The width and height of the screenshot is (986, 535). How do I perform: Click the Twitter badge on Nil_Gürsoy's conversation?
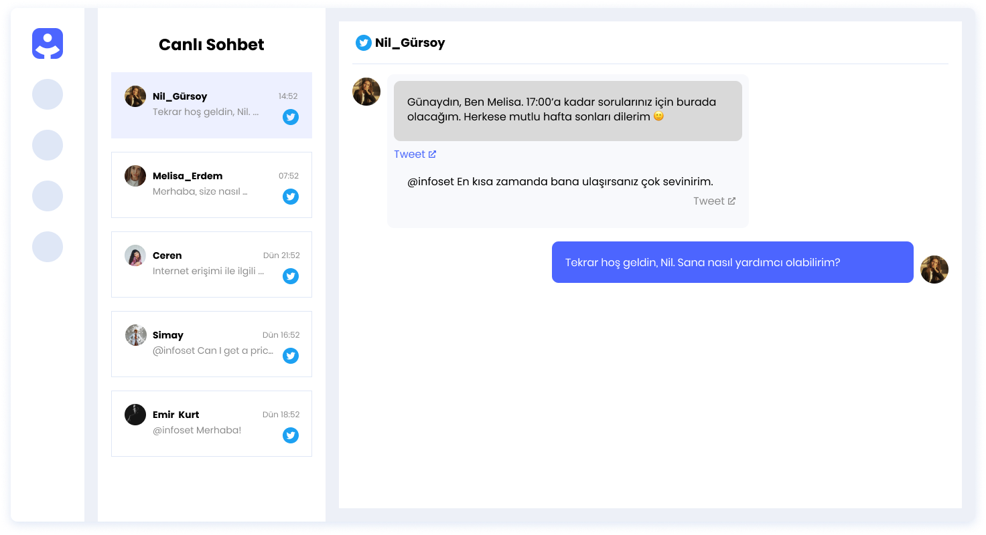[x=291, y=117]
